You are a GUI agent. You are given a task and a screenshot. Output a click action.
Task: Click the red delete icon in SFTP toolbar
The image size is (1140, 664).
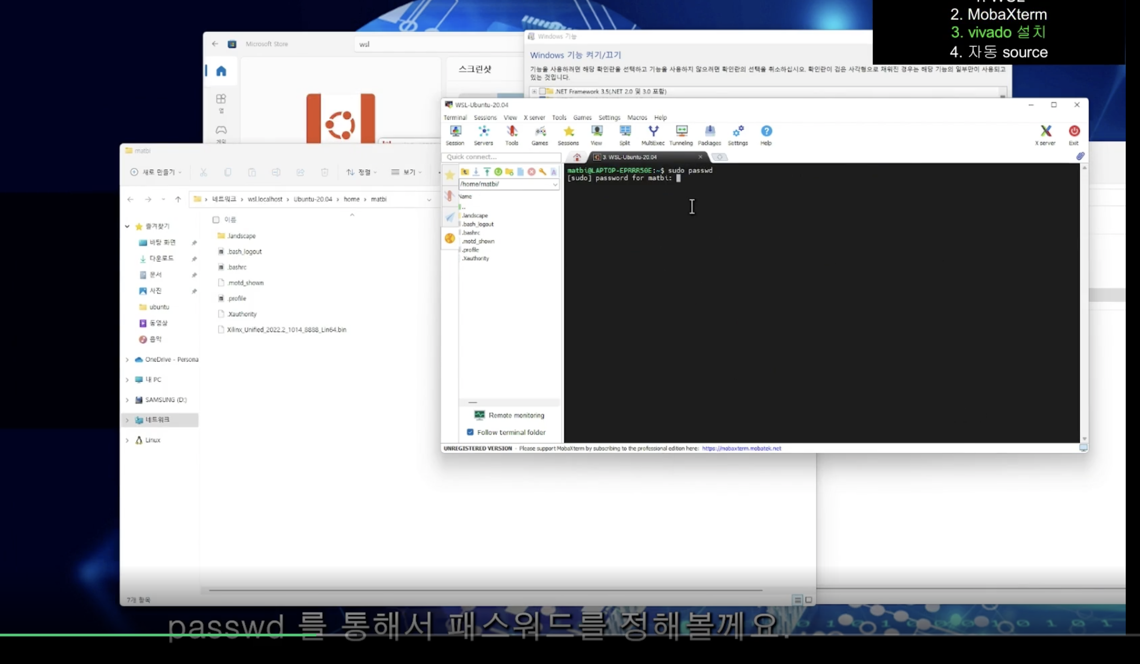tap(532, 172)
